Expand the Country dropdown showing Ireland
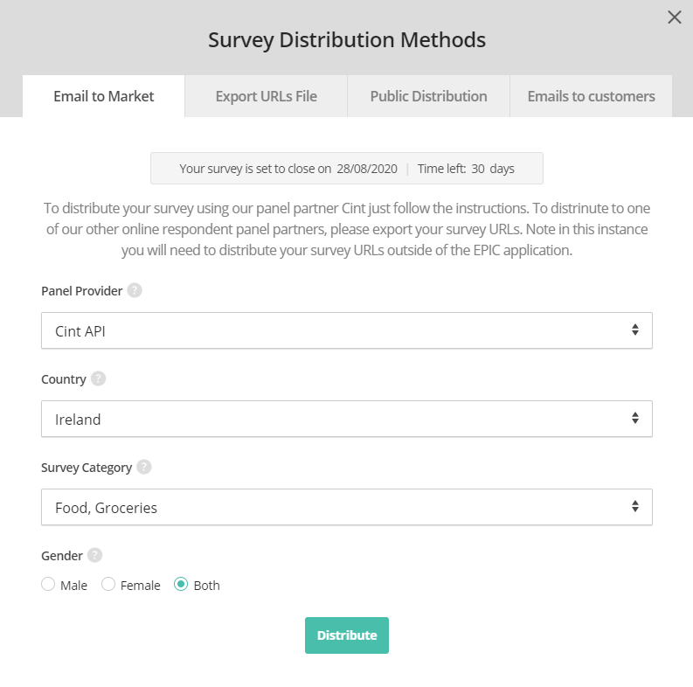693x687 pixels. (347, 420)
